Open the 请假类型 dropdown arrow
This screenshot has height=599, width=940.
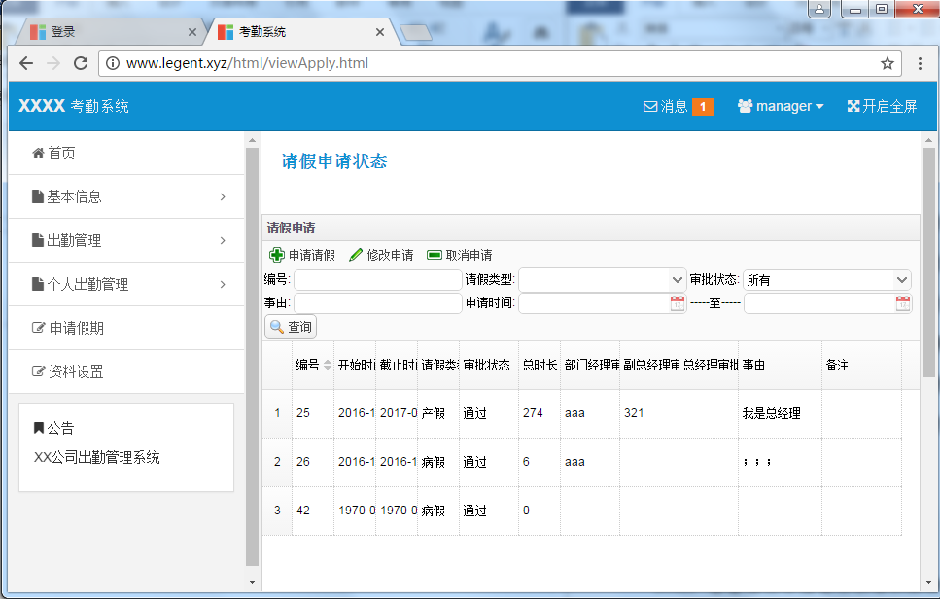(677, 280)
